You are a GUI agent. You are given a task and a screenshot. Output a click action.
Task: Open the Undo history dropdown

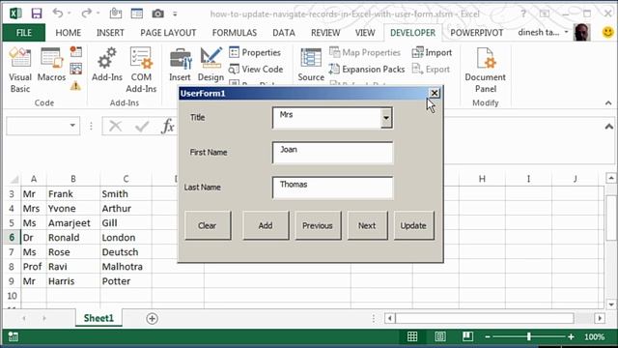point(69,14)
